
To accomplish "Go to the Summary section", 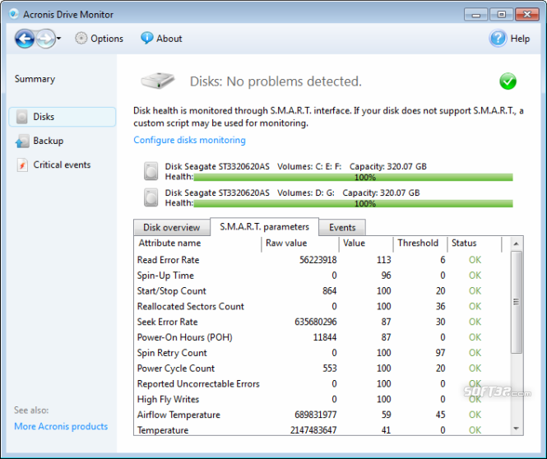I will tap(35, 79).
